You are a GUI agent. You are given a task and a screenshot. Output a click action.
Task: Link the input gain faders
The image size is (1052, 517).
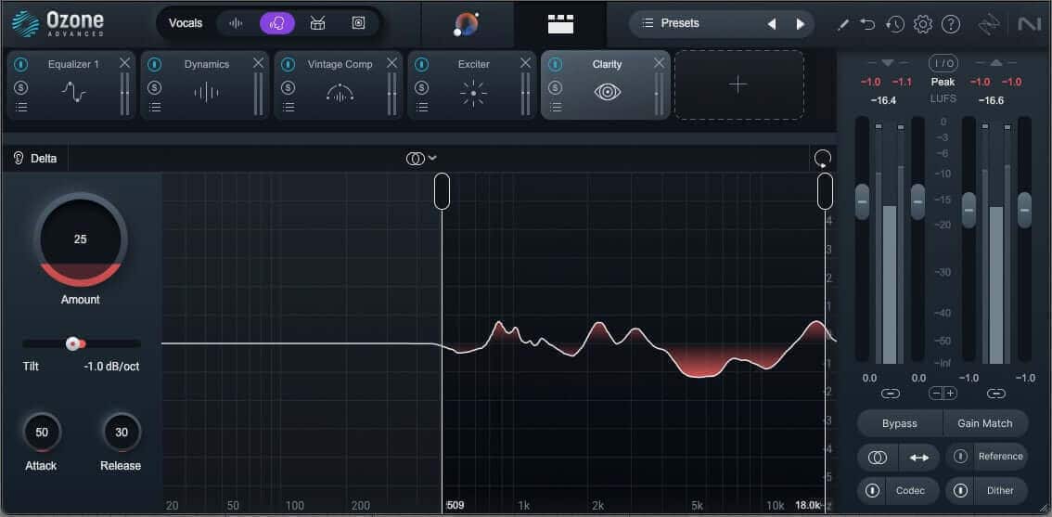coord(891,394)
